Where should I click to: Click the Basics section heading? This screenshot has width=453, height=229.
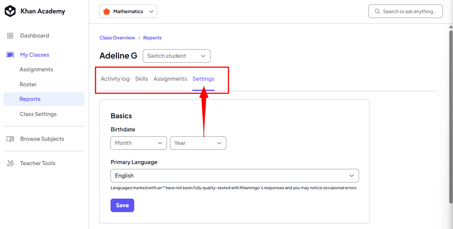(x=121, y=116)
